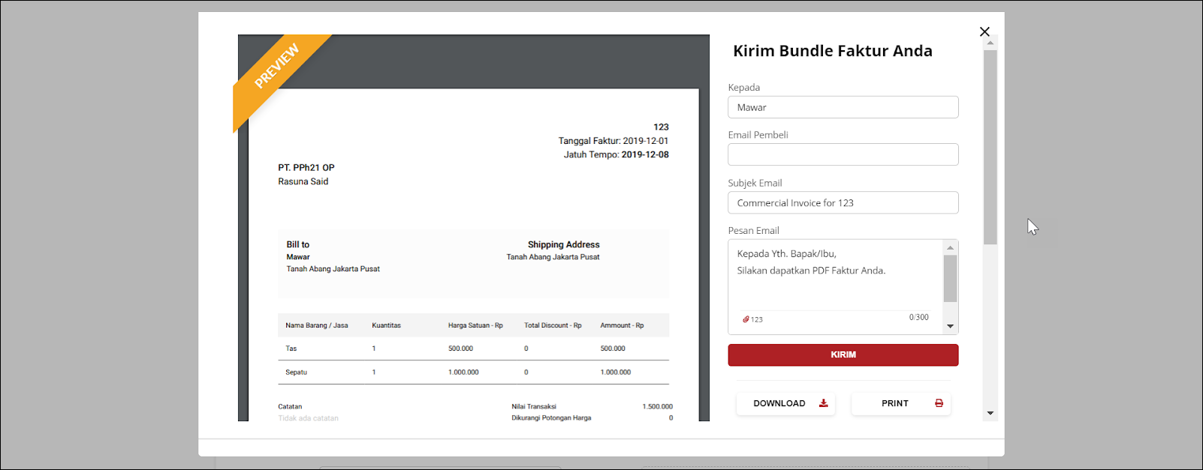The image size is (1203, 470).
Task: Focus the Kepada field containing Mawar
Action: click(x=843, y=107)
